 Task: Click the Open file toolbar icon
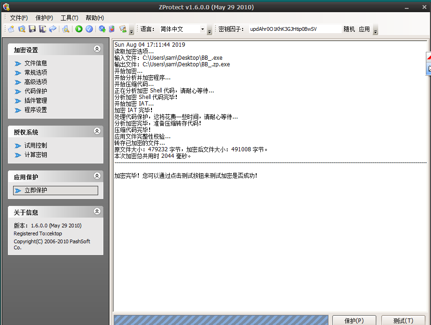21,29
